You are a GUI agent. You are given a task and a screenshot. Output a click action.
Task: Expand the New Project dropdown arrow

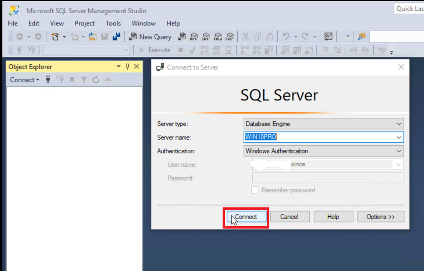[x=64, y=36]
